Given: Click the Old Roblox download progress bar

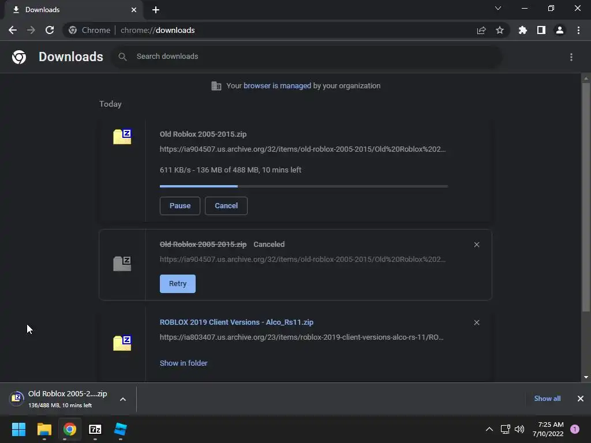Looking at the screenshot, I should click(x=304, y=186).
